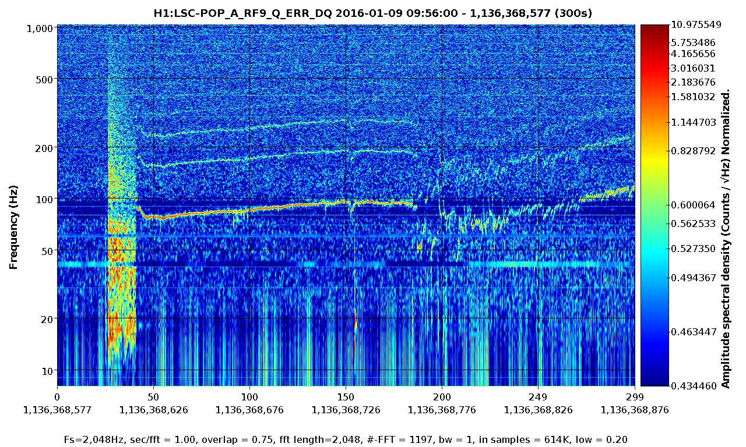The image size is (746, 447).
Task: Click the colorbar 'Amplitude spectral density' axis label
Action: point(726,239)
